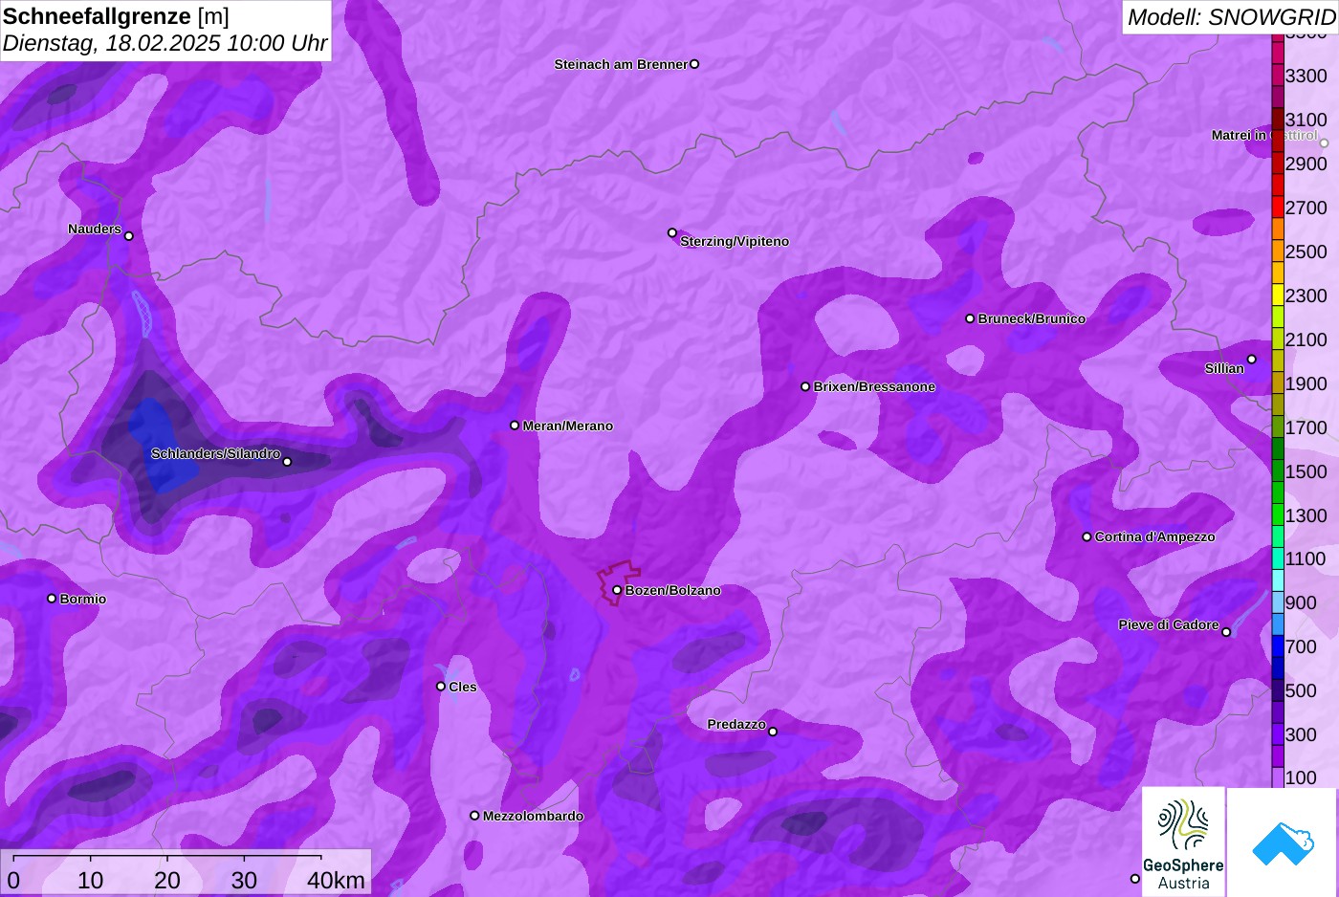This screenshot has height=897, width=1339.
Task: Select the Sterzing/Vipiteno marker dot
Action: tap(672, 232)
